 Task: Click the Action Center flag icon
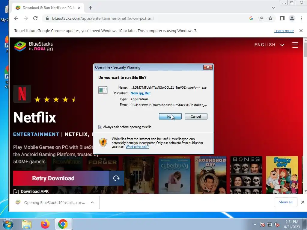(262, 225)
